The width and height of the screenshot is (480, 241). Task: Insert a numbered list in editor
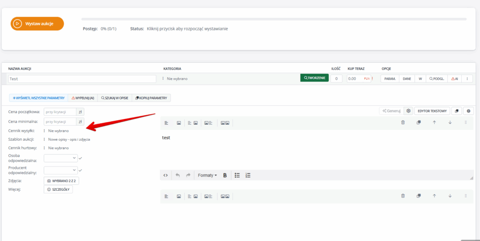point(248,175)
